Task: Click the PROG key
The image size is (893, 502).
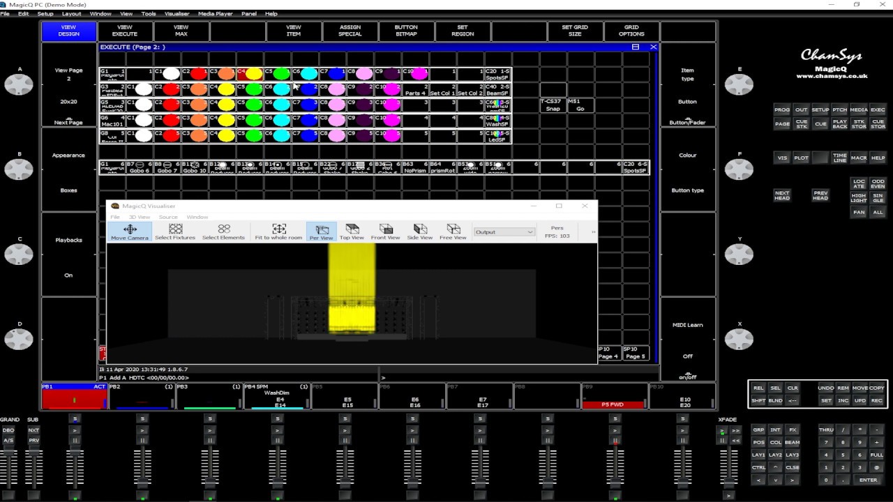Action: click(782, 109)
